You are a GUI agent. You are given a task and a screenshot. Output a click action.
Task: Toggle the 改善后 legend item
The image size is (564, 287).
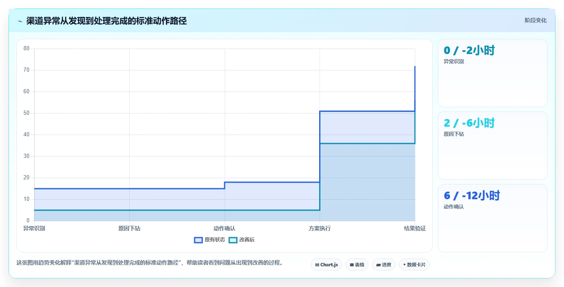click(241, 240)
